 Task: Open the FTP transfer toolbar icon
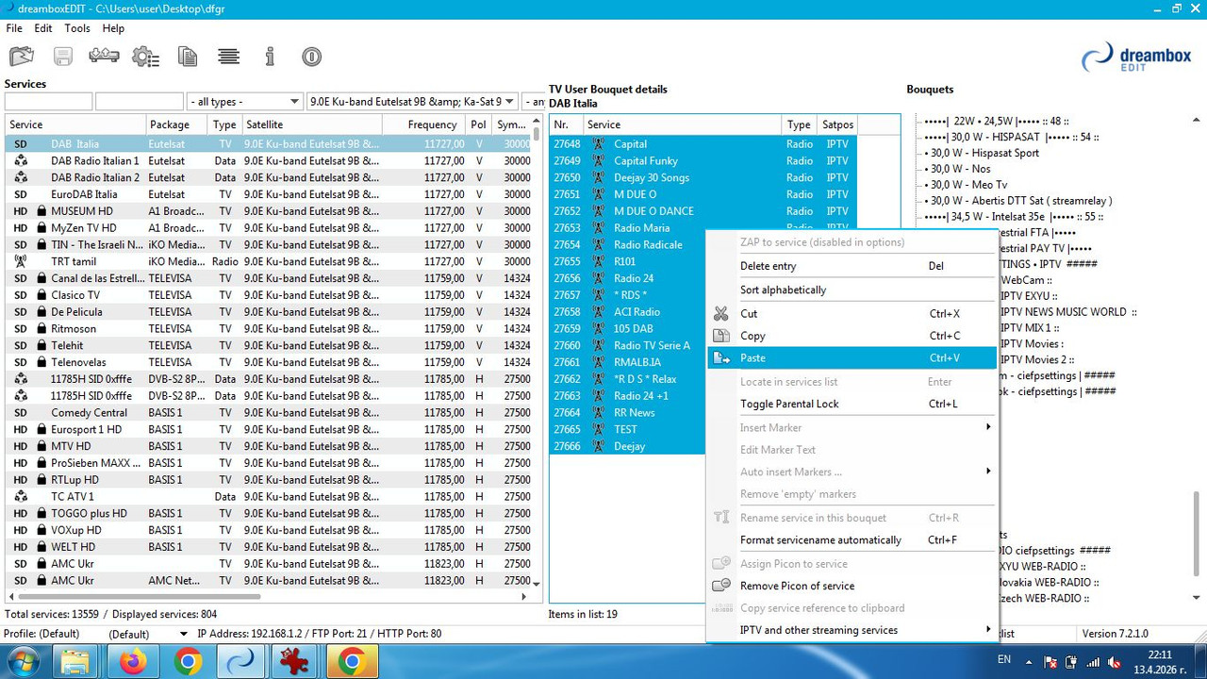click(104, 57)
